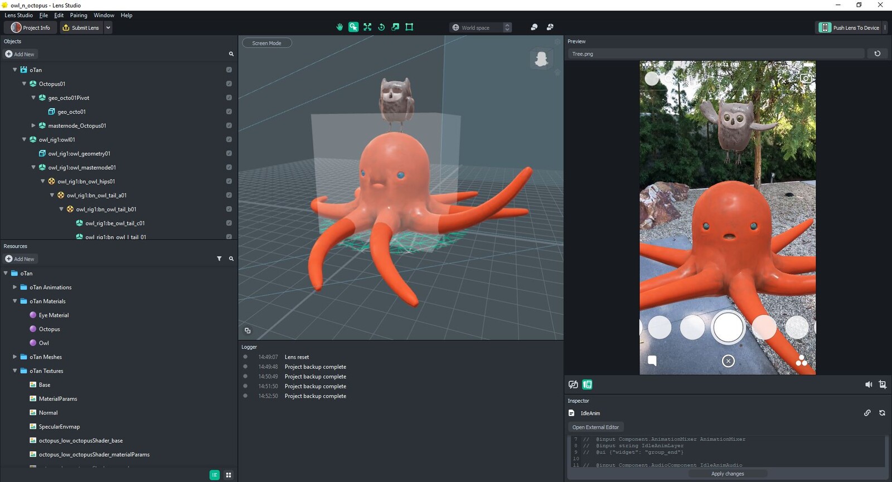Viewport: 892px width, 482px height.
Task: Toggle visibility for owl_rig1:owl_geometry01
Action: 229,153
